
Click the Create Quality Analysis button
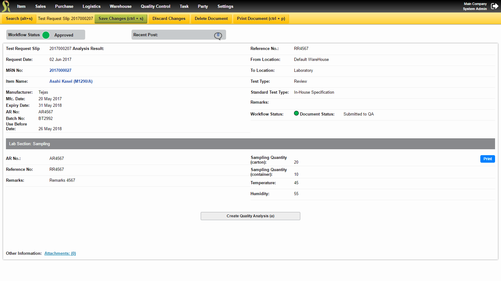click(x=250, y=216)
